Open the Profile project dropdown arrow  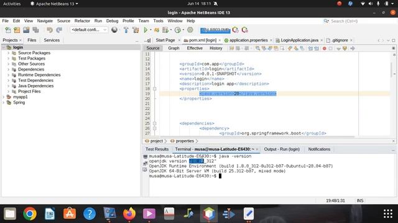(x=183, y=30)
